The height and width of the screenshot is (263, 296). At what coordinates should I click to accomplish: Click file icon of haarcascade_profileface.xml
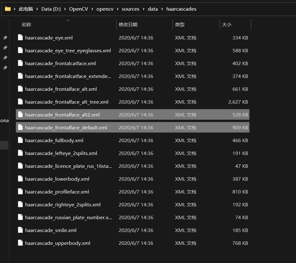pos(20,191)
